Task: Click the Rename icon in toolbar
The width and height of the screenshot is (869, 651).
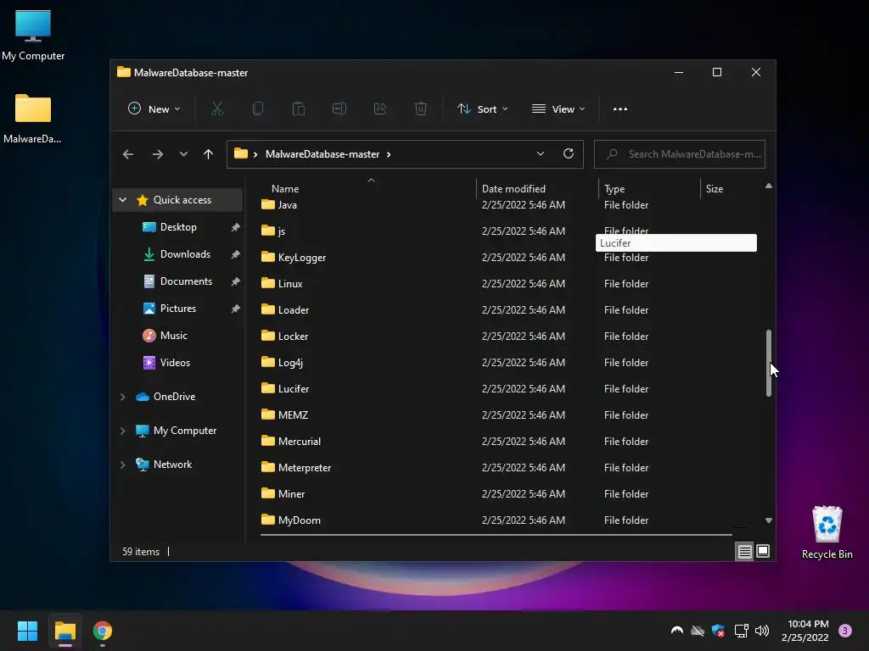Action: pyautogui.click(x=339, y=109)
